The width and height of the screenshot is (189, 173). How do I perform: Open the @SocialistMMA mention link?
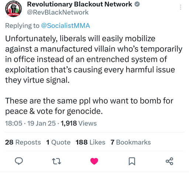(x=65, y=26)
